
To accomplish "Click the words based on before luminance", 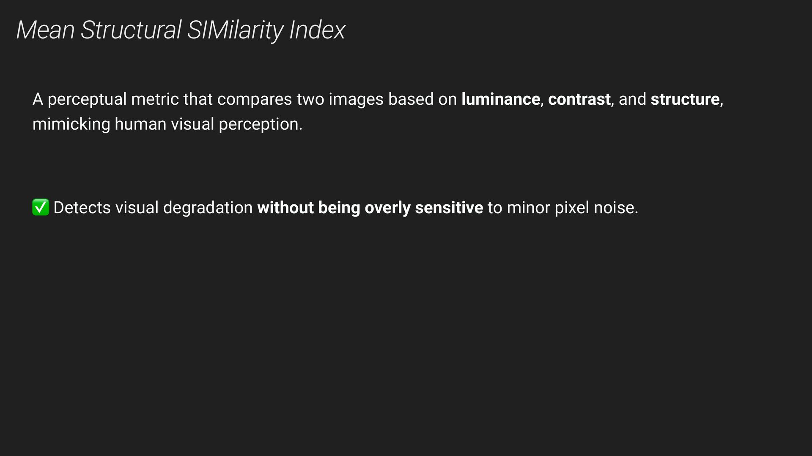I will click(422, 99).
